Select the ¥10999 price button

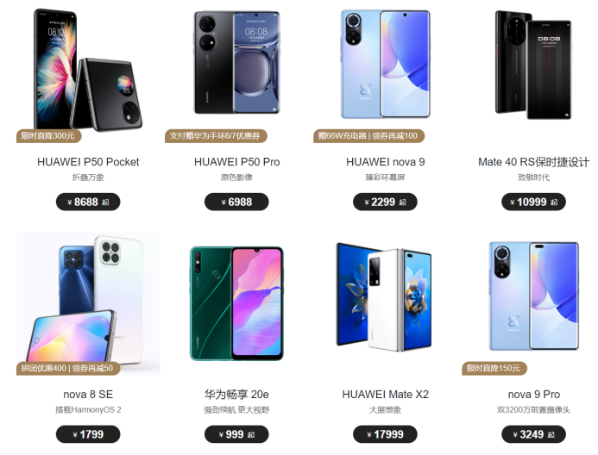click(533, 202)
